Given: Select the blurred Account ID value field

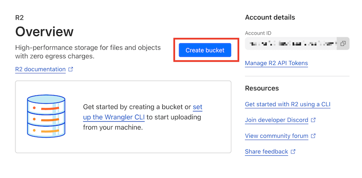Looking at the screenshot, I should coord(291,43).
